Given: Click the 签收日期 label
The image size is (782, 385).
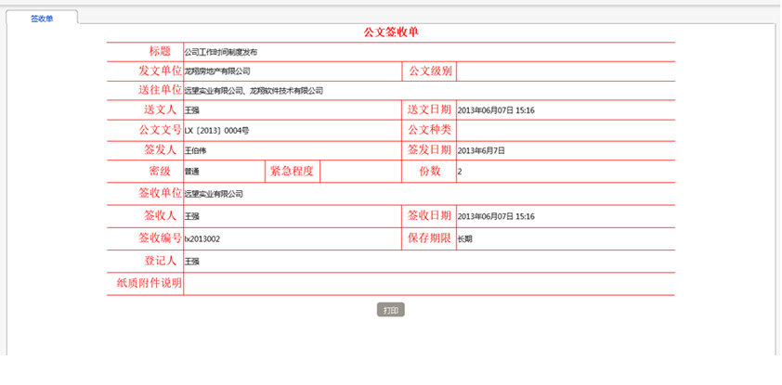Looking at the screenshot, I should (429, 215).
